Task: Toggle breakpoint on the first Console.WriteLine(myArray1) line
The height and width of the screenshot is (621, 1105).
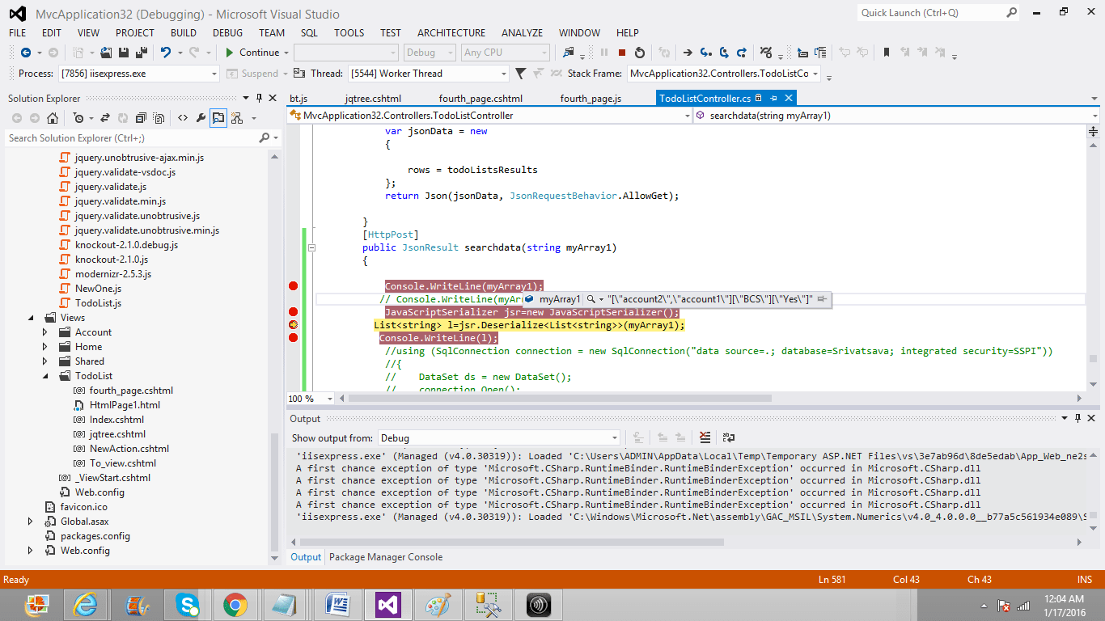Action: point(294,286)
